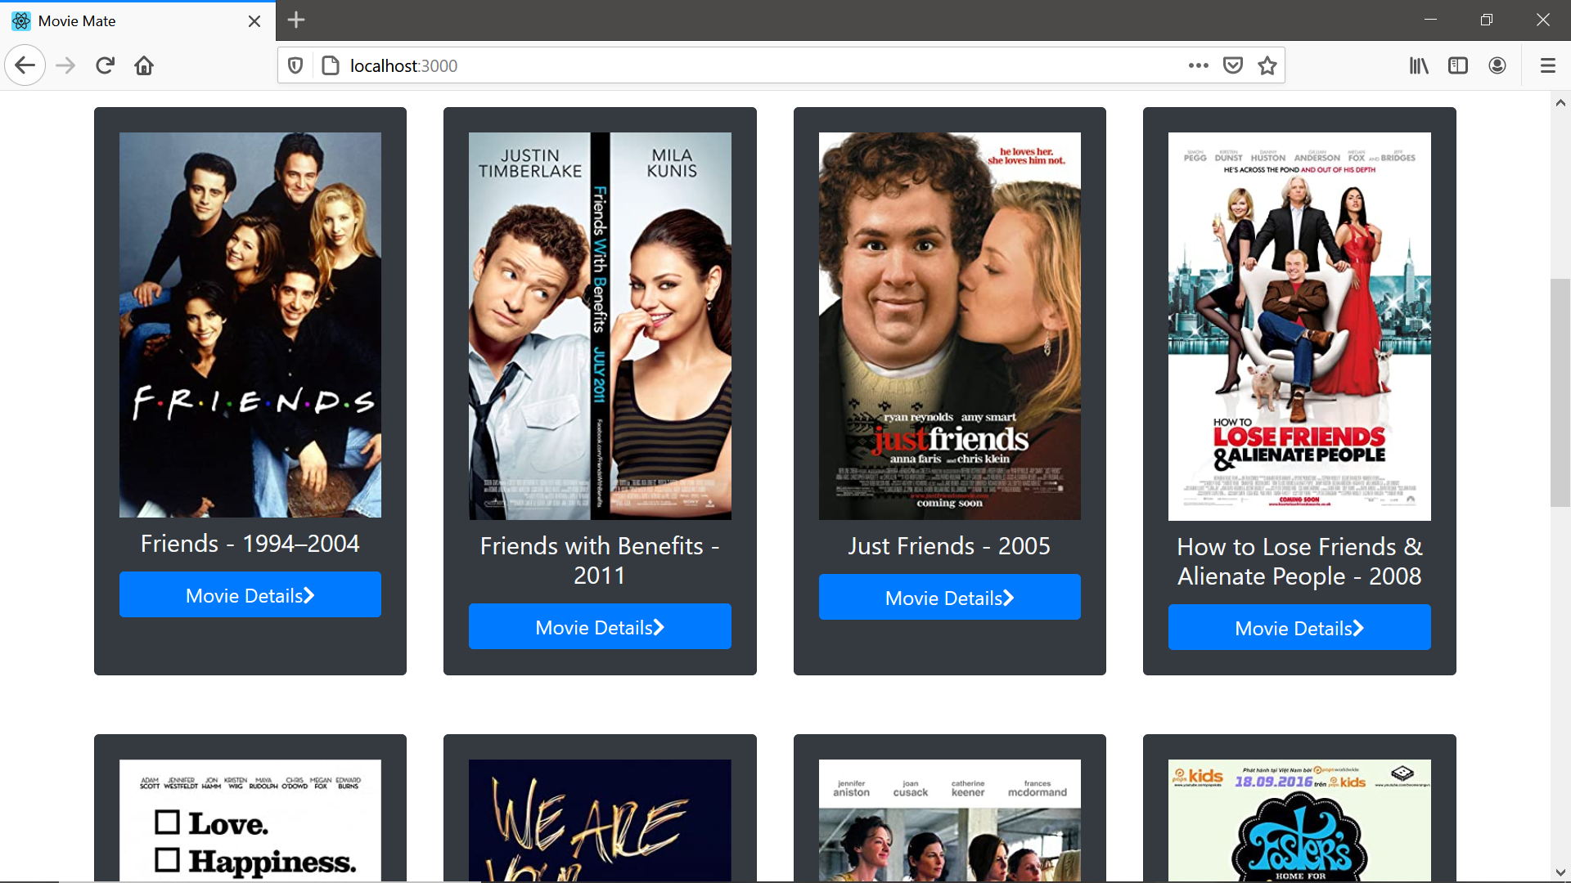Viewport: 1571px width, 883px height.
Task: Click the localhost:3000 address bar
Action: click(736, 65)
